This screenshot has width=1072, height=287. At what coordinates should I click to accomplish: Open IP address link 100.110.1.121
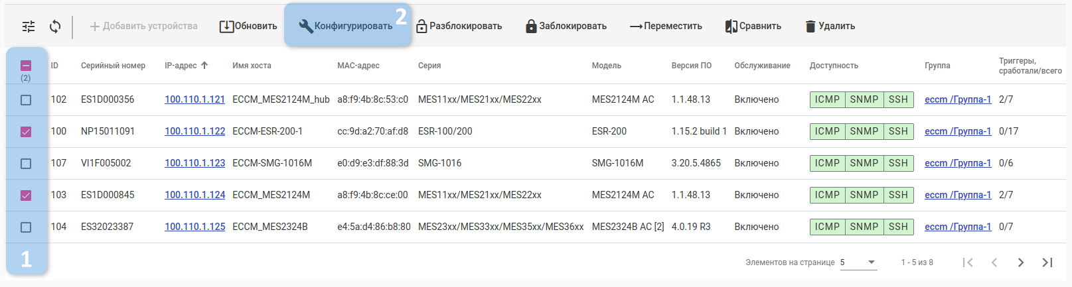click(194, 99)
